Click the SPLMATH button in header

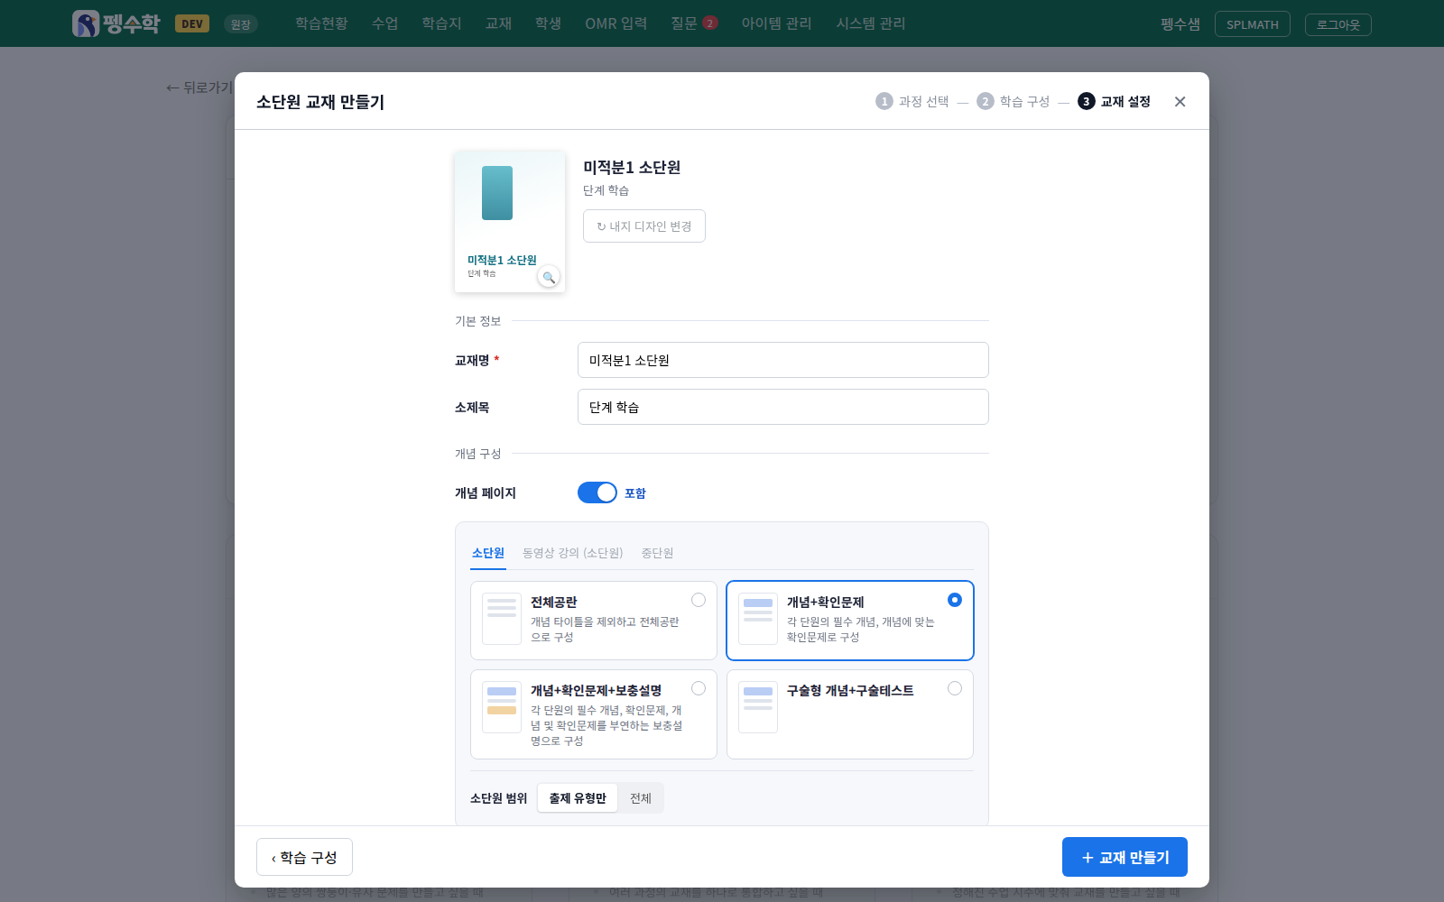(x=1253, y=24)
